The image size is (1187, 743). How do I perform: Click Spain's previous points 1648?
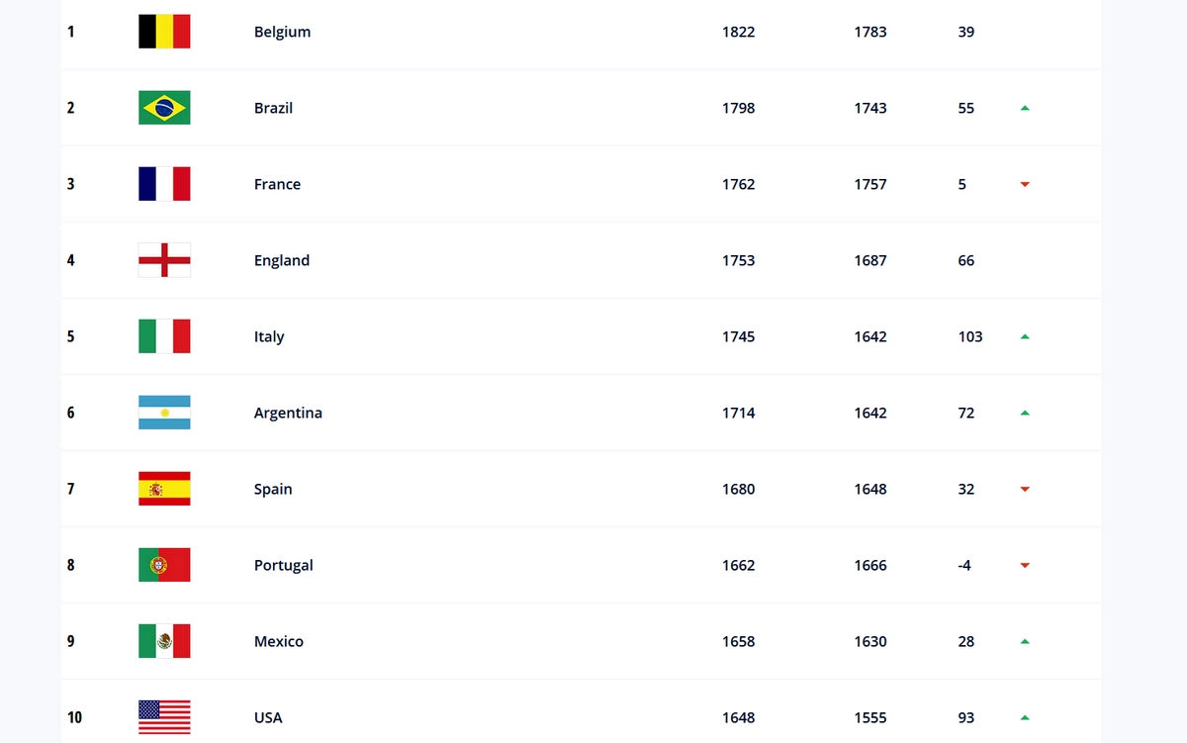(x=870, y=489)
